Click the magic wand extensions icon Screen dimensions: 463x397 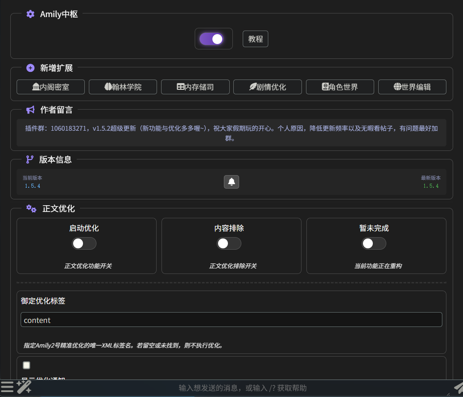(24, 387)
